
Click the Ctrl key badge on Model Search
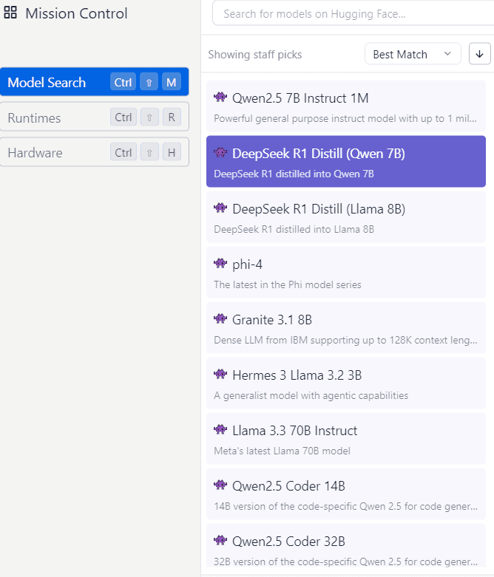coord(123,82)
